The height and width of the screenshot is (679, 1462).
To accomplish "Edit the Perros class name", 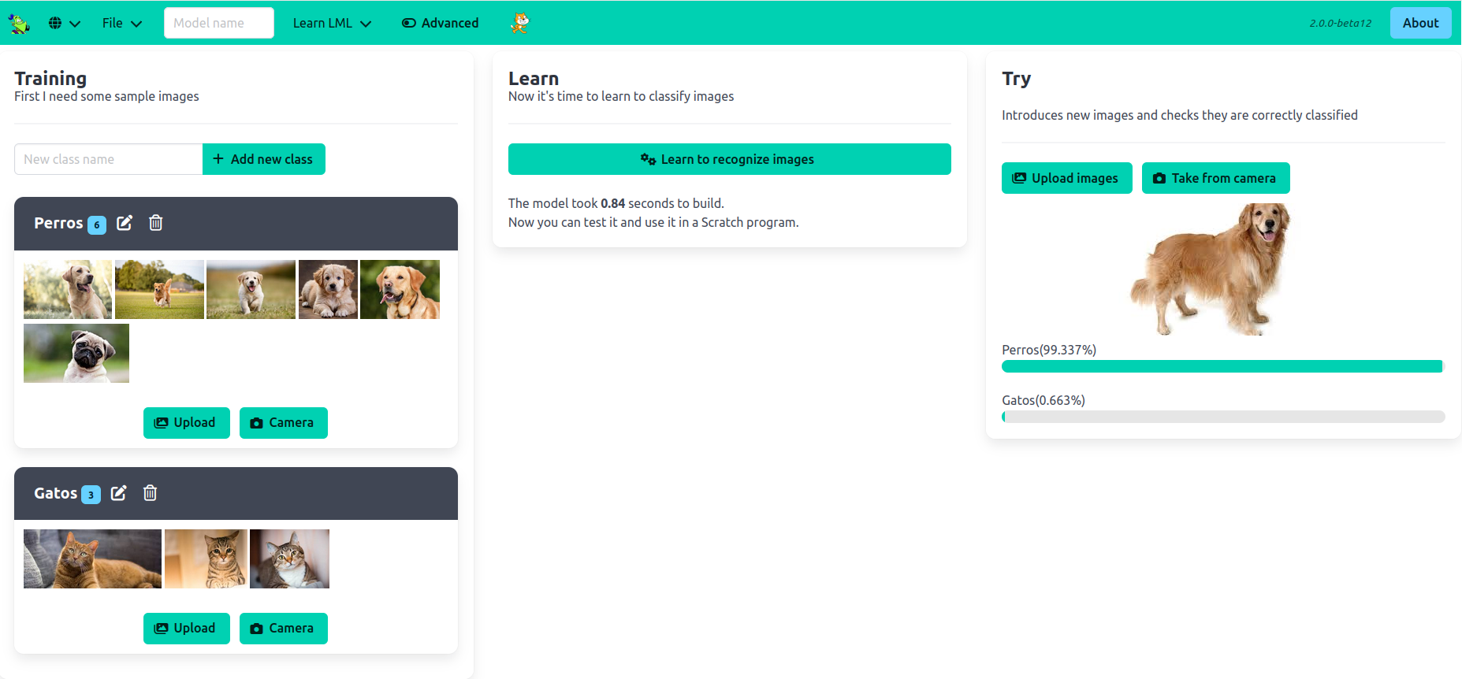I will [125, 223].
